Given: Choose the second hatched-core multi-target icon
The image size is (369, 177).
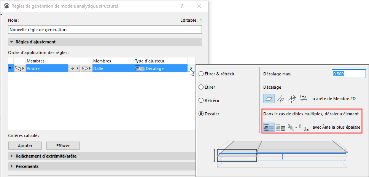Looking at the screenshot, I should click(x=280, y=128).
